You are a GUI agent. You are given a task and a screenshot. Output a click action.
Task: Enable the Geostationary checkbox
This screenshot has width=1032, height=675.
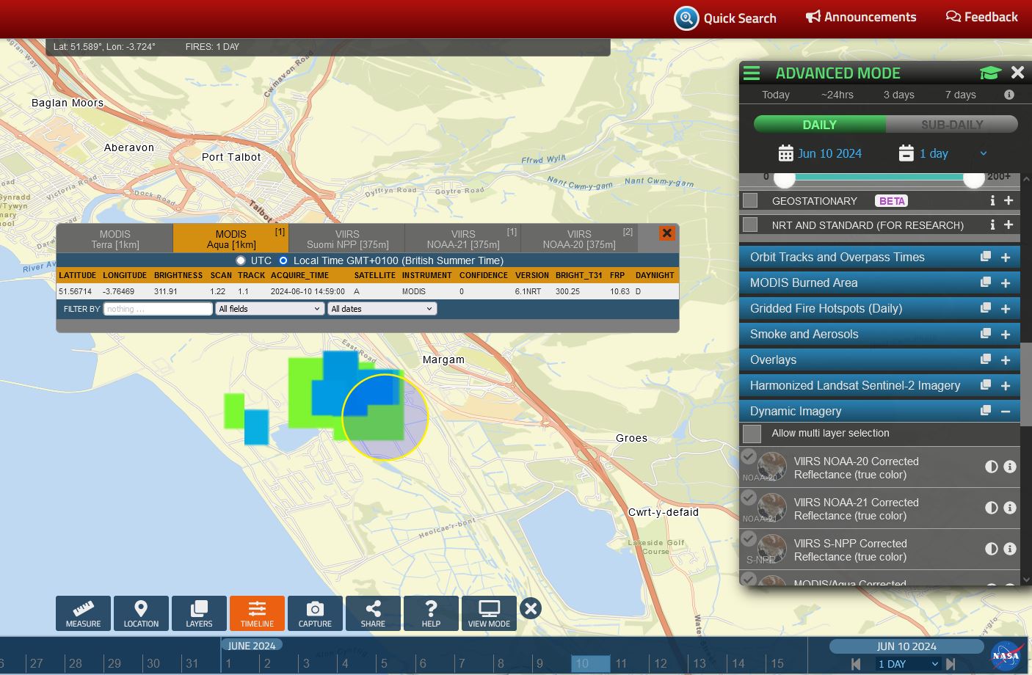tap(750, 200)
